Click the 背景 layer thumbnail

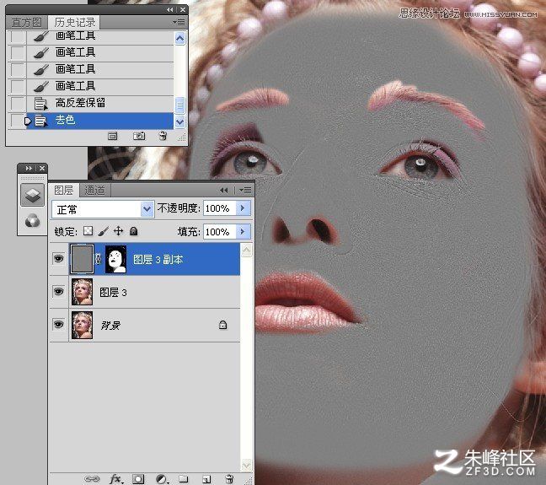click(83, 325)
